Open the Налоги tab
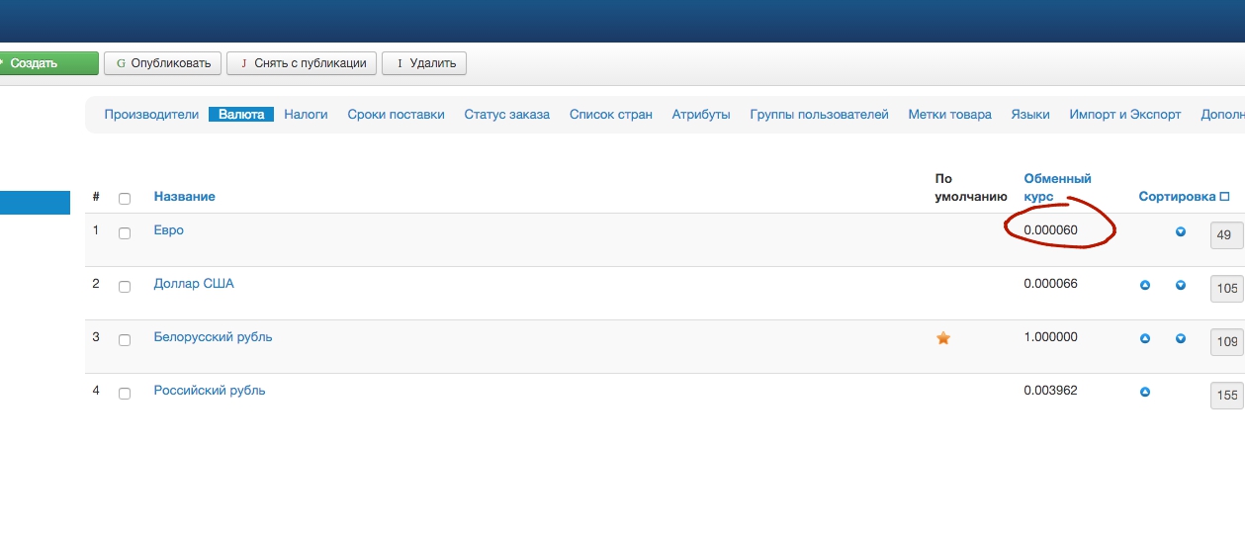 (x=306, y=115)
